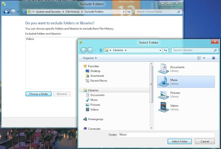
Task: Select Music in the navigation tree
Action: [92, 100]
